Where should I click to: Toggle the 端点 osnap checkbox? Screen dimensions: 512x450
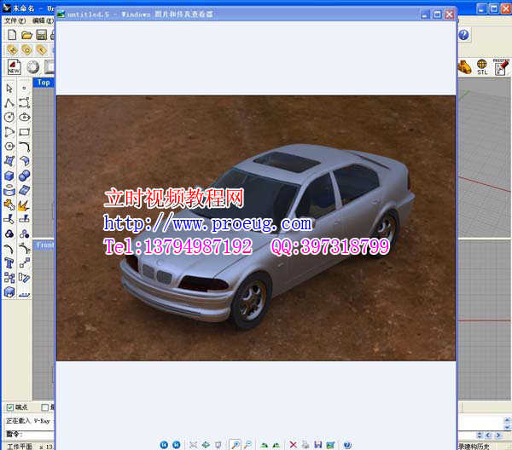click(x=10, y=407)
